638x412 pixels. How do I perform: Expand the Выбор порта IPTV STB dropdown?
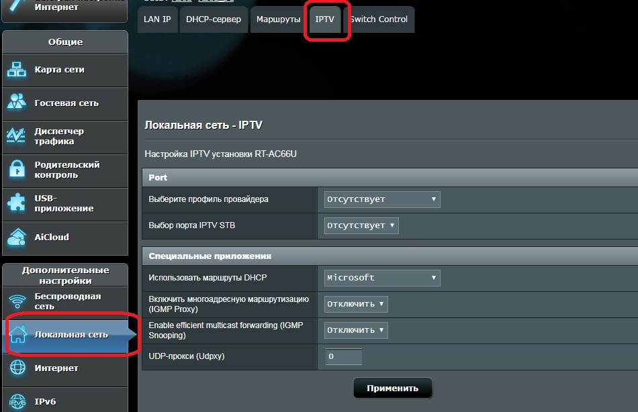click(x=361, y=225)
